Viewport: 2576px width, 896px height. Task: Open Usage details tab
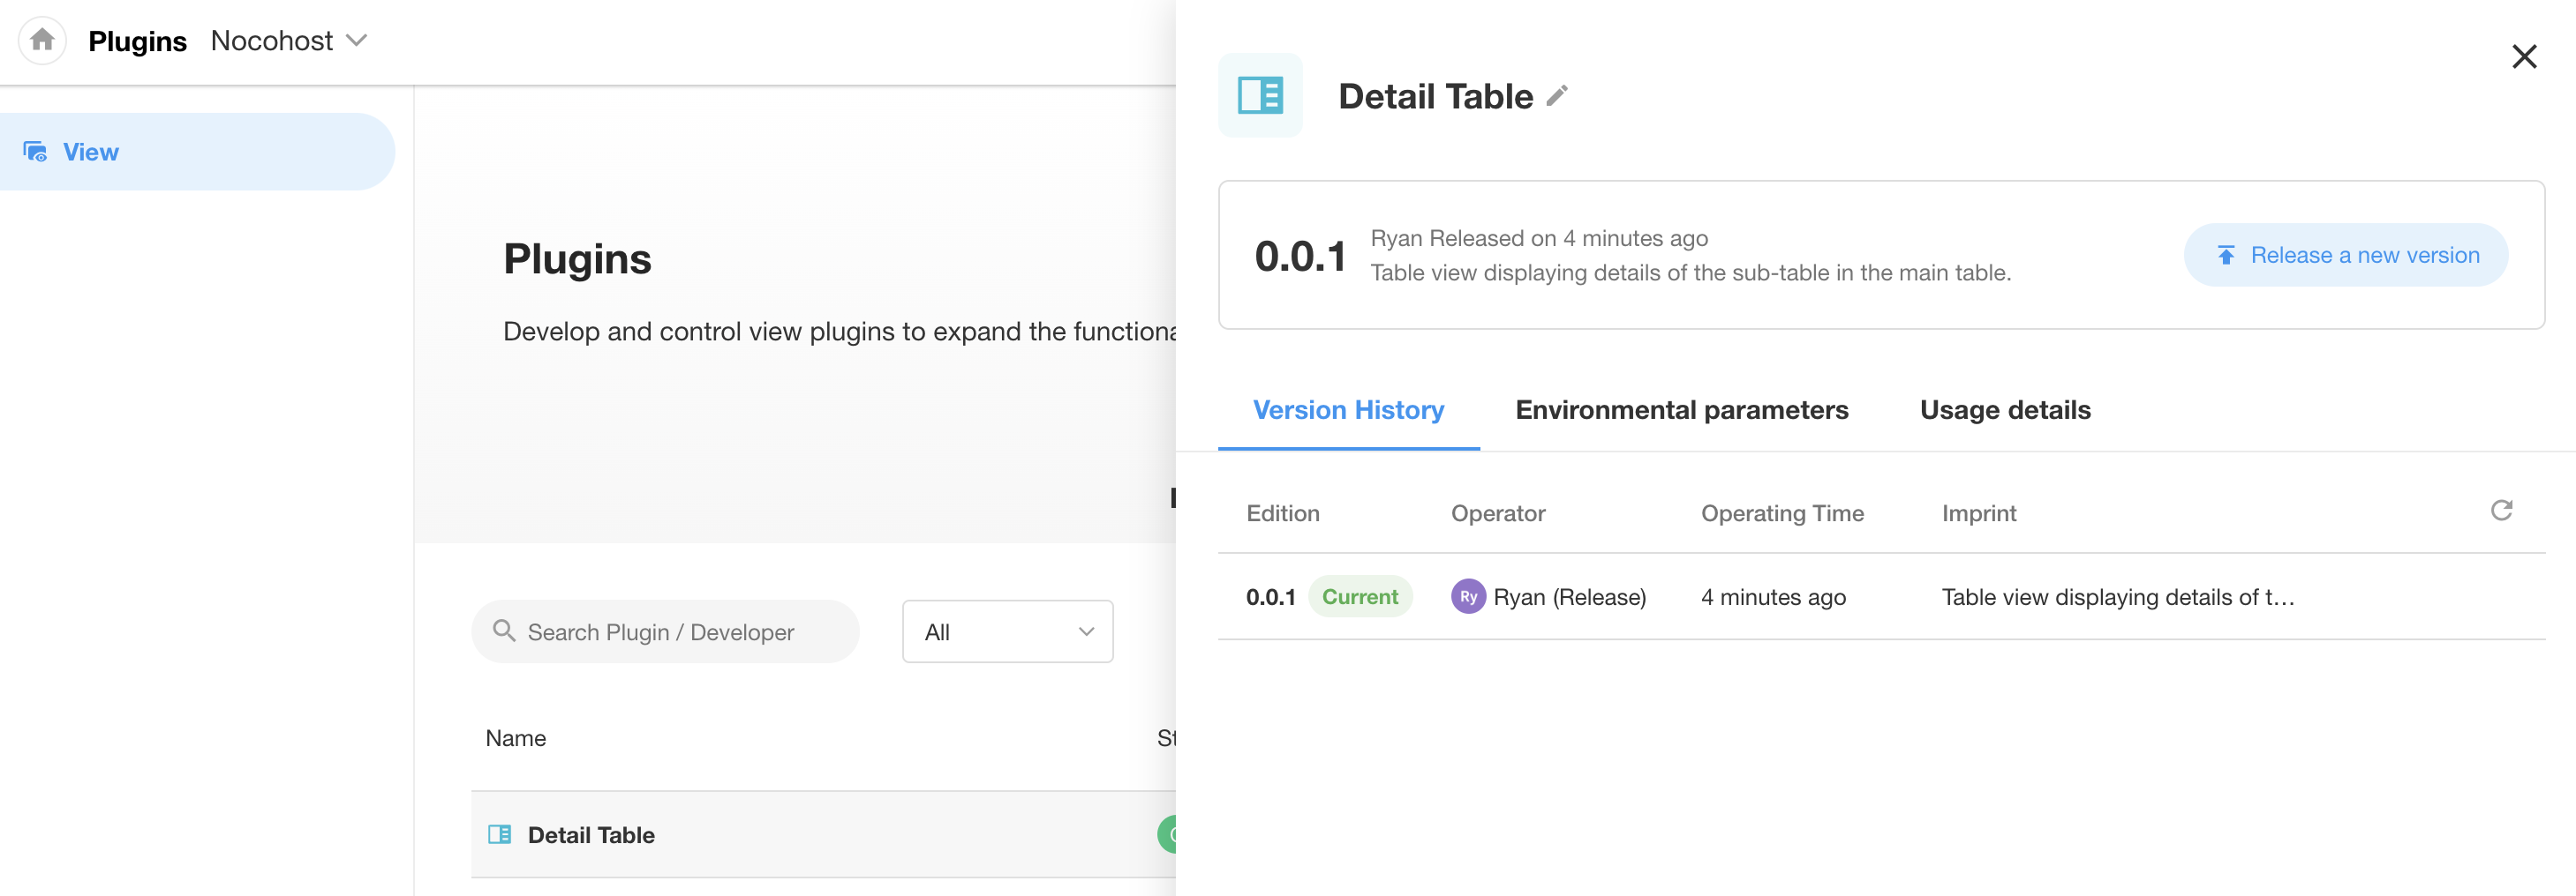pos(2005,409)
